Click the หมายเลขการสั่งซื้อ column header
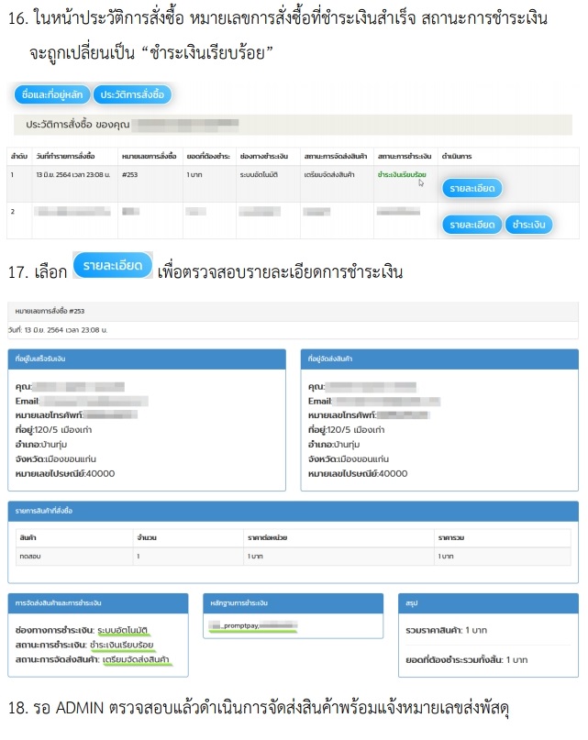This screenshot has height=740, width=588. [148, 156]
